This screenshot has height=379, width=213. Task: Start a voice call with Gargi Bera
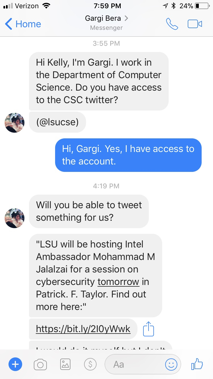click(172, 24)
